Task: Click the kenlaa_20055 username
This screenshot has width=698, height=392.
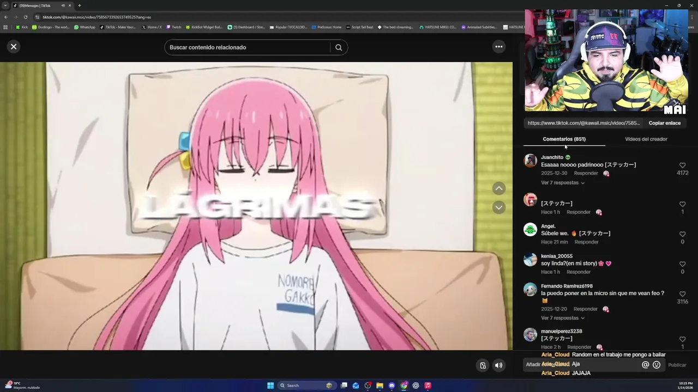Action: (x=557, y=256)
